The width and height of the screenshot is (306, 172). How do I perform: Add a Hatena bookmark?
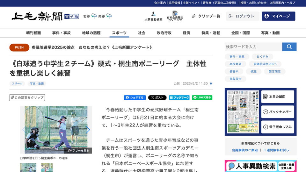point(179,97)
